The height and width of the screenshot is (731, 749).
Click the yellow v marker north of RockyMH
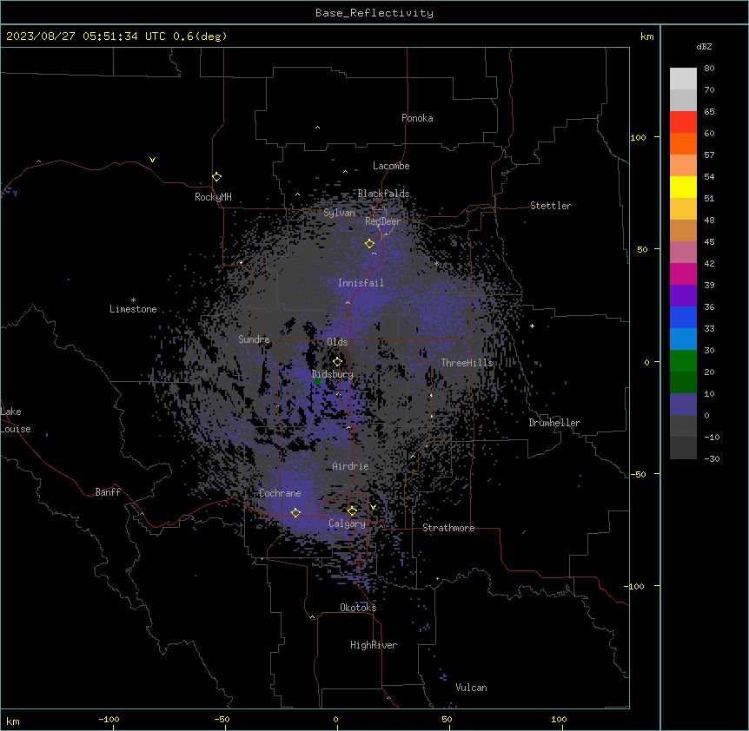pyautogui.click(x=152, y=160)
